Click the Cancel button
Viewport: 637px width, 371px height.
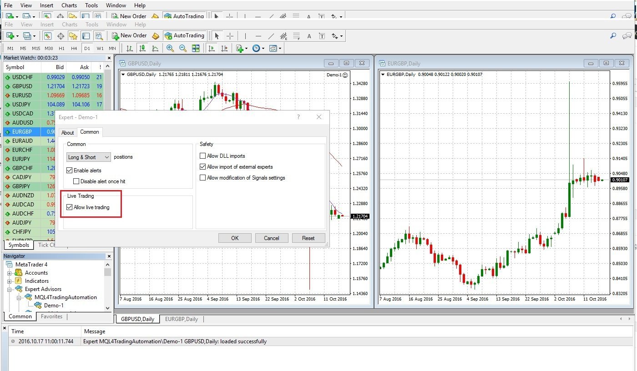click(272, 238)
